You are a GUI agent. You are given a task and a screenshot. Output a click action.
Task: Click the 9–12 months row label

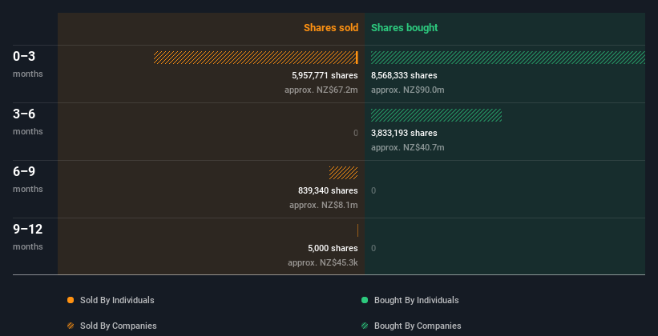tap(28, 237)
